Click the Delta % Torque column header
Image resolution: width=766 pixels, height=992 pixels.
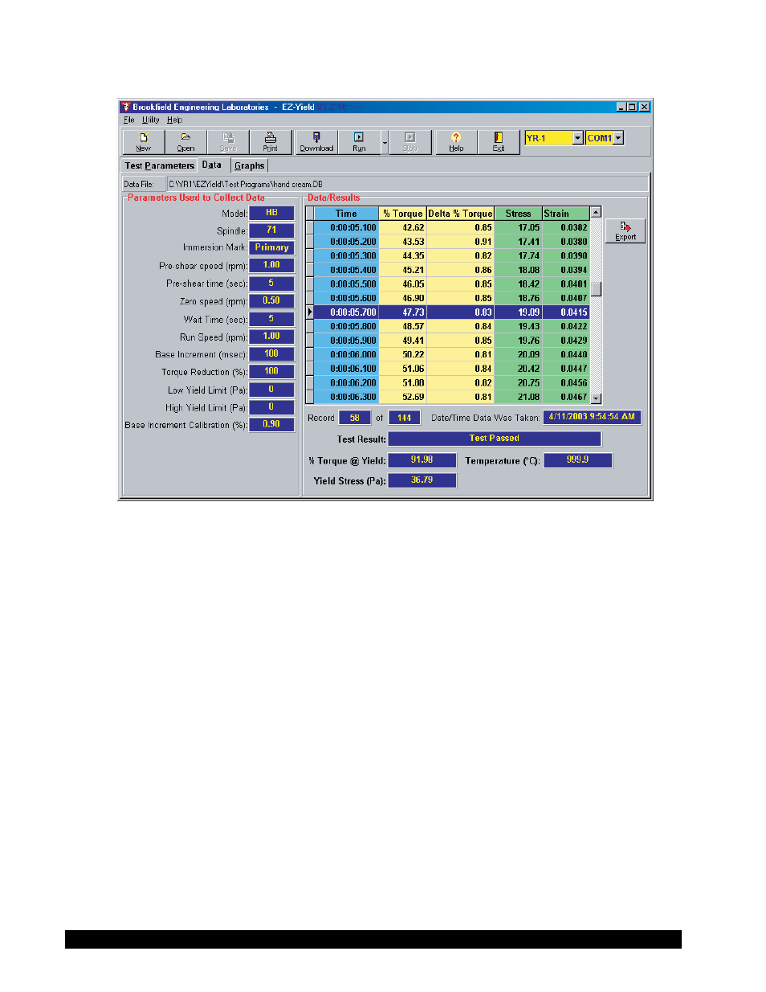click(460, 214)
